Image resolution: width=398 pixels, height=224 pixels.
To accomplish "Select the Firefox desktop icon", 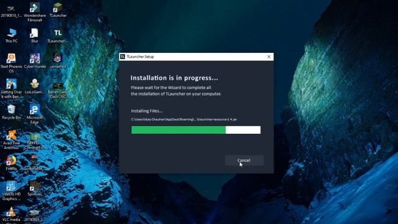I will [11, 163].
